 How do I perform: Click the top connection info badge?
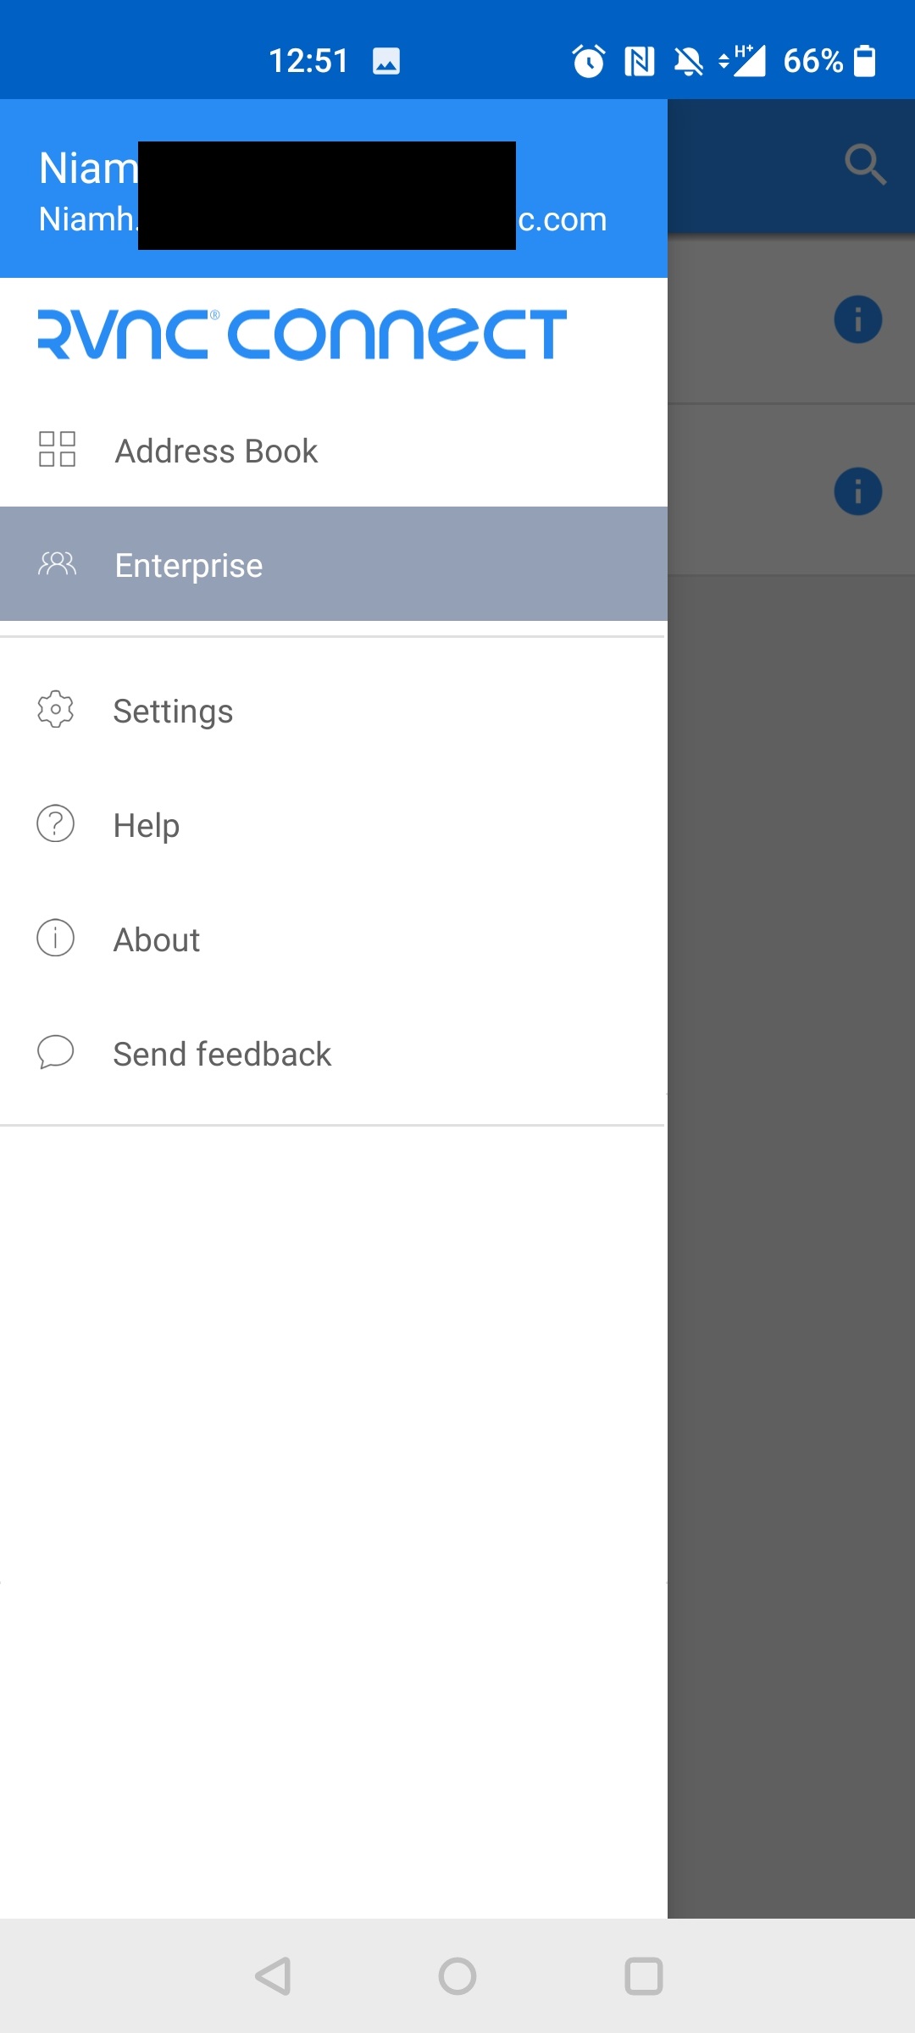(857, 319)
